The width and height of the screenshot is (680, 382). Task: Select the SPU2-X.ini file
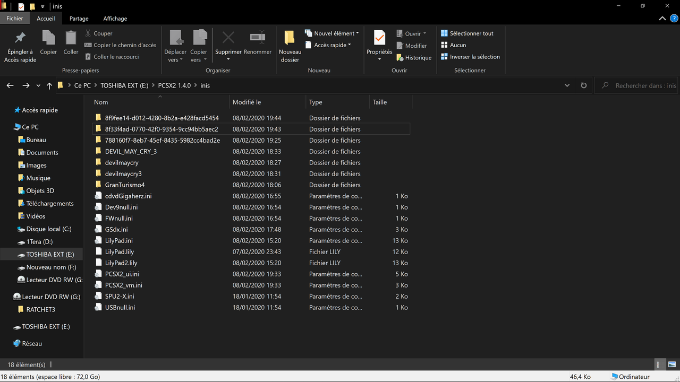point(120,297)
